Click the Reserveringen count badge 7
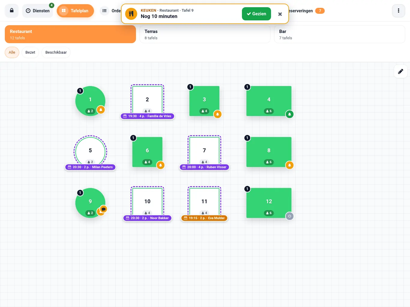The height and width of the screenshot is (307, 410). 320,11
